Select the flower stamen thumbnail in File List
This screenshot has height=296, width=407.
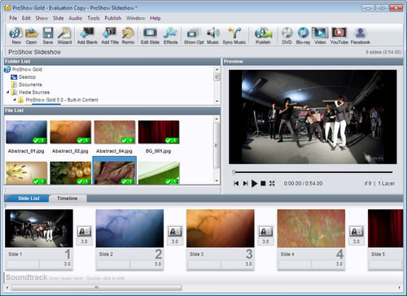coord(26,173)
